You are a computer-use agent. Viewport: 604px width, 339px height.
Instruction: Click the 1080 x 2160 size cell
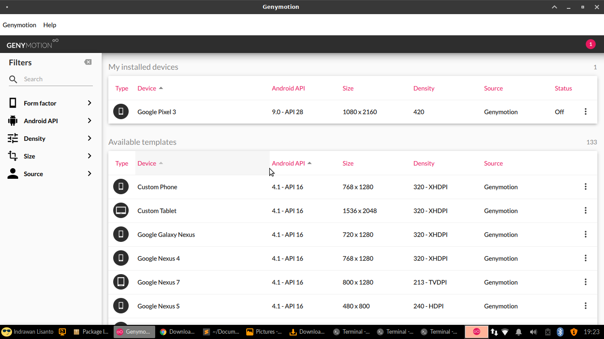359,112
